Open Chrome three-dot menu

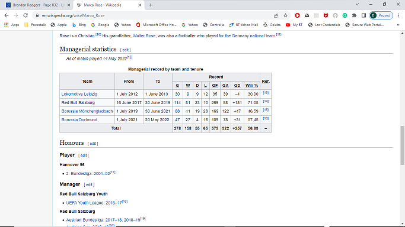[x=398, y=15]
